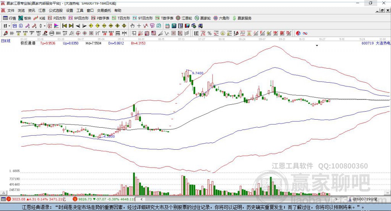Image resolution: width=391 pixels, height=211 pixels.
Task: Select the crosshair cursor tool
Action: click(139, 26)
